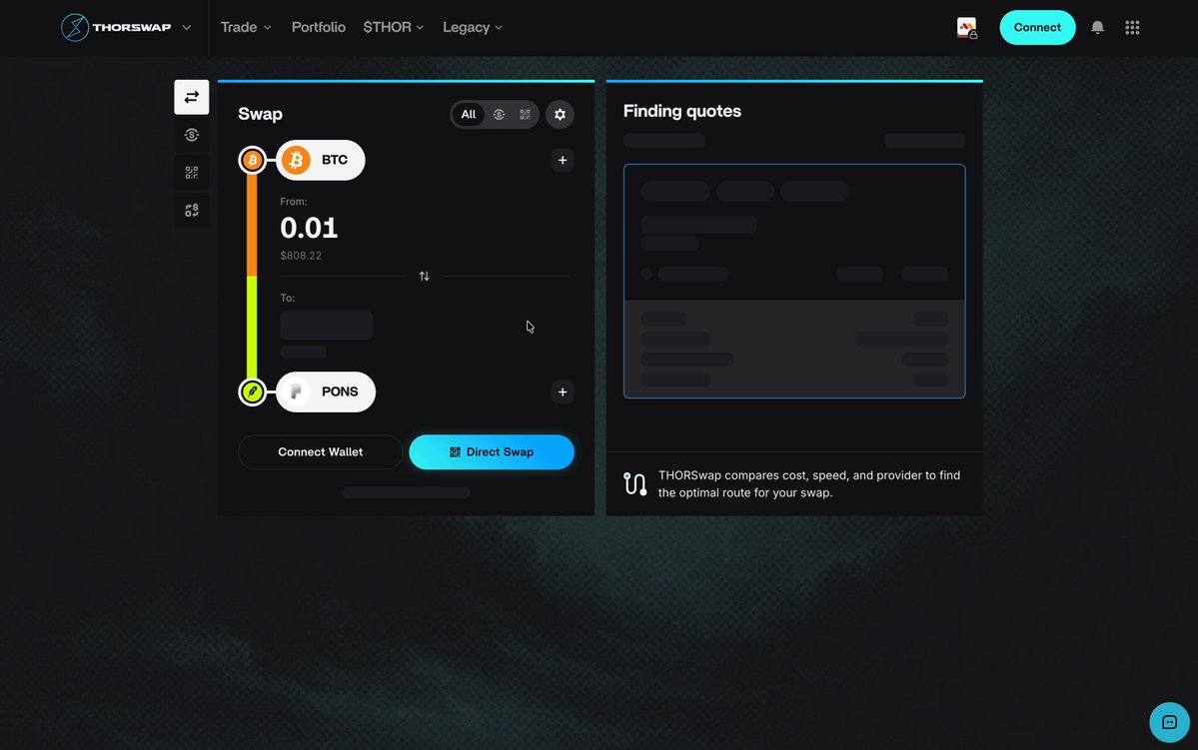The height and width of the screenshot is (750, 1198).
Task: Open swap settings gear
Action: pyautogui.click(x=561, y=115)
